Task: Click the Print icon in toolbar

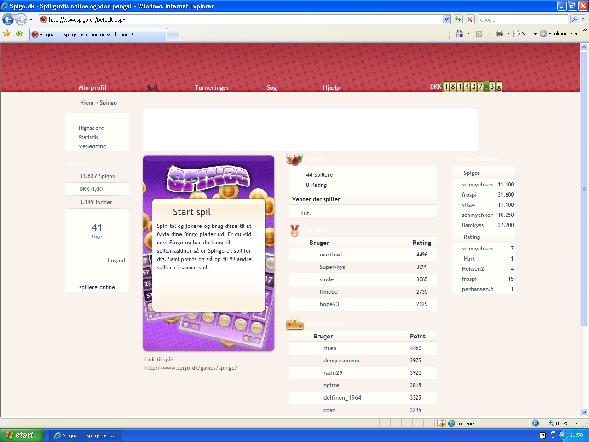Action: coord(499,34)
